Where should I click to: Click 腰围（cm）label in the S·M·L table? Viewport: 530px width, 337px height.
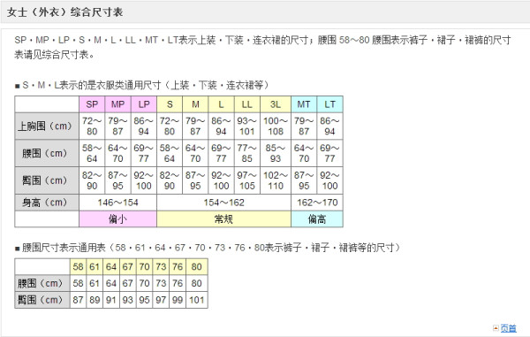[x=47, y=153]
